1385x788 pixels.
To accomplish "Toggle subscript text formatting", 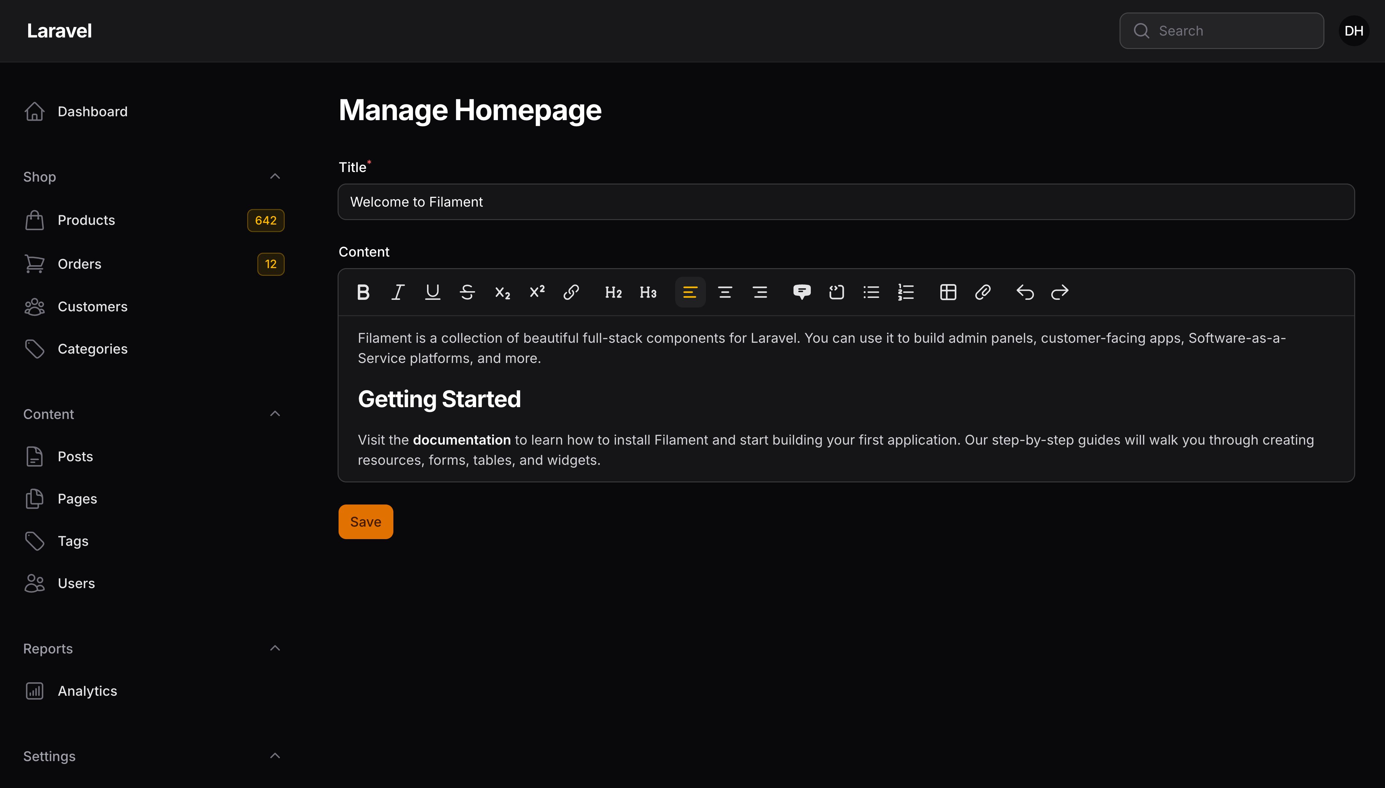I will 502,292.
